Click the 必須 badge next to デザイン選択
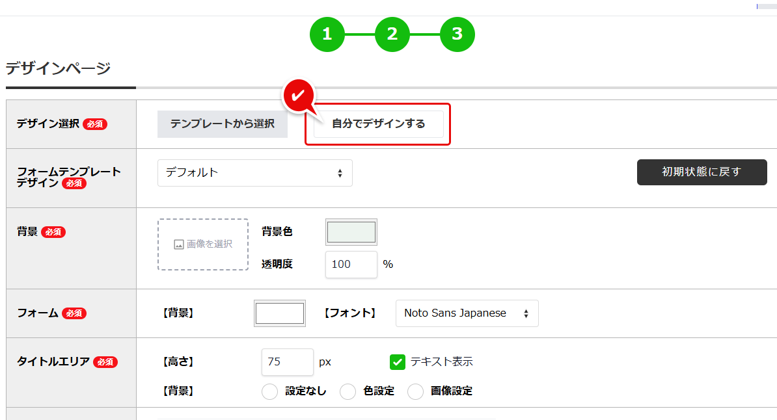 [x=95, y=124]
